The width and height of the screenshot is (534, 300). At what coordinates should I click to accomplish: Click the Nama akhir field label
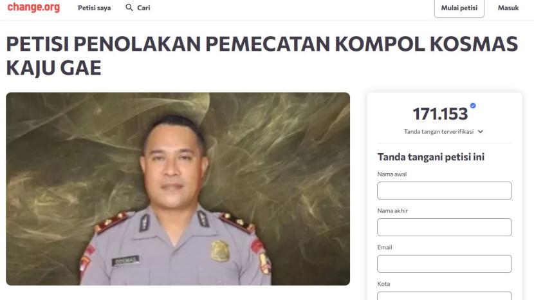point(392,211)
